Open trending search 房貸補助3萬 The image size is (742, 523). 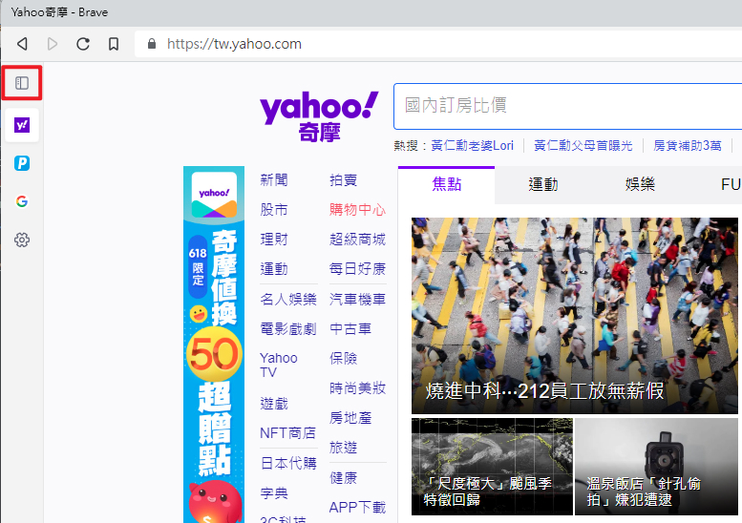point(688,146)
